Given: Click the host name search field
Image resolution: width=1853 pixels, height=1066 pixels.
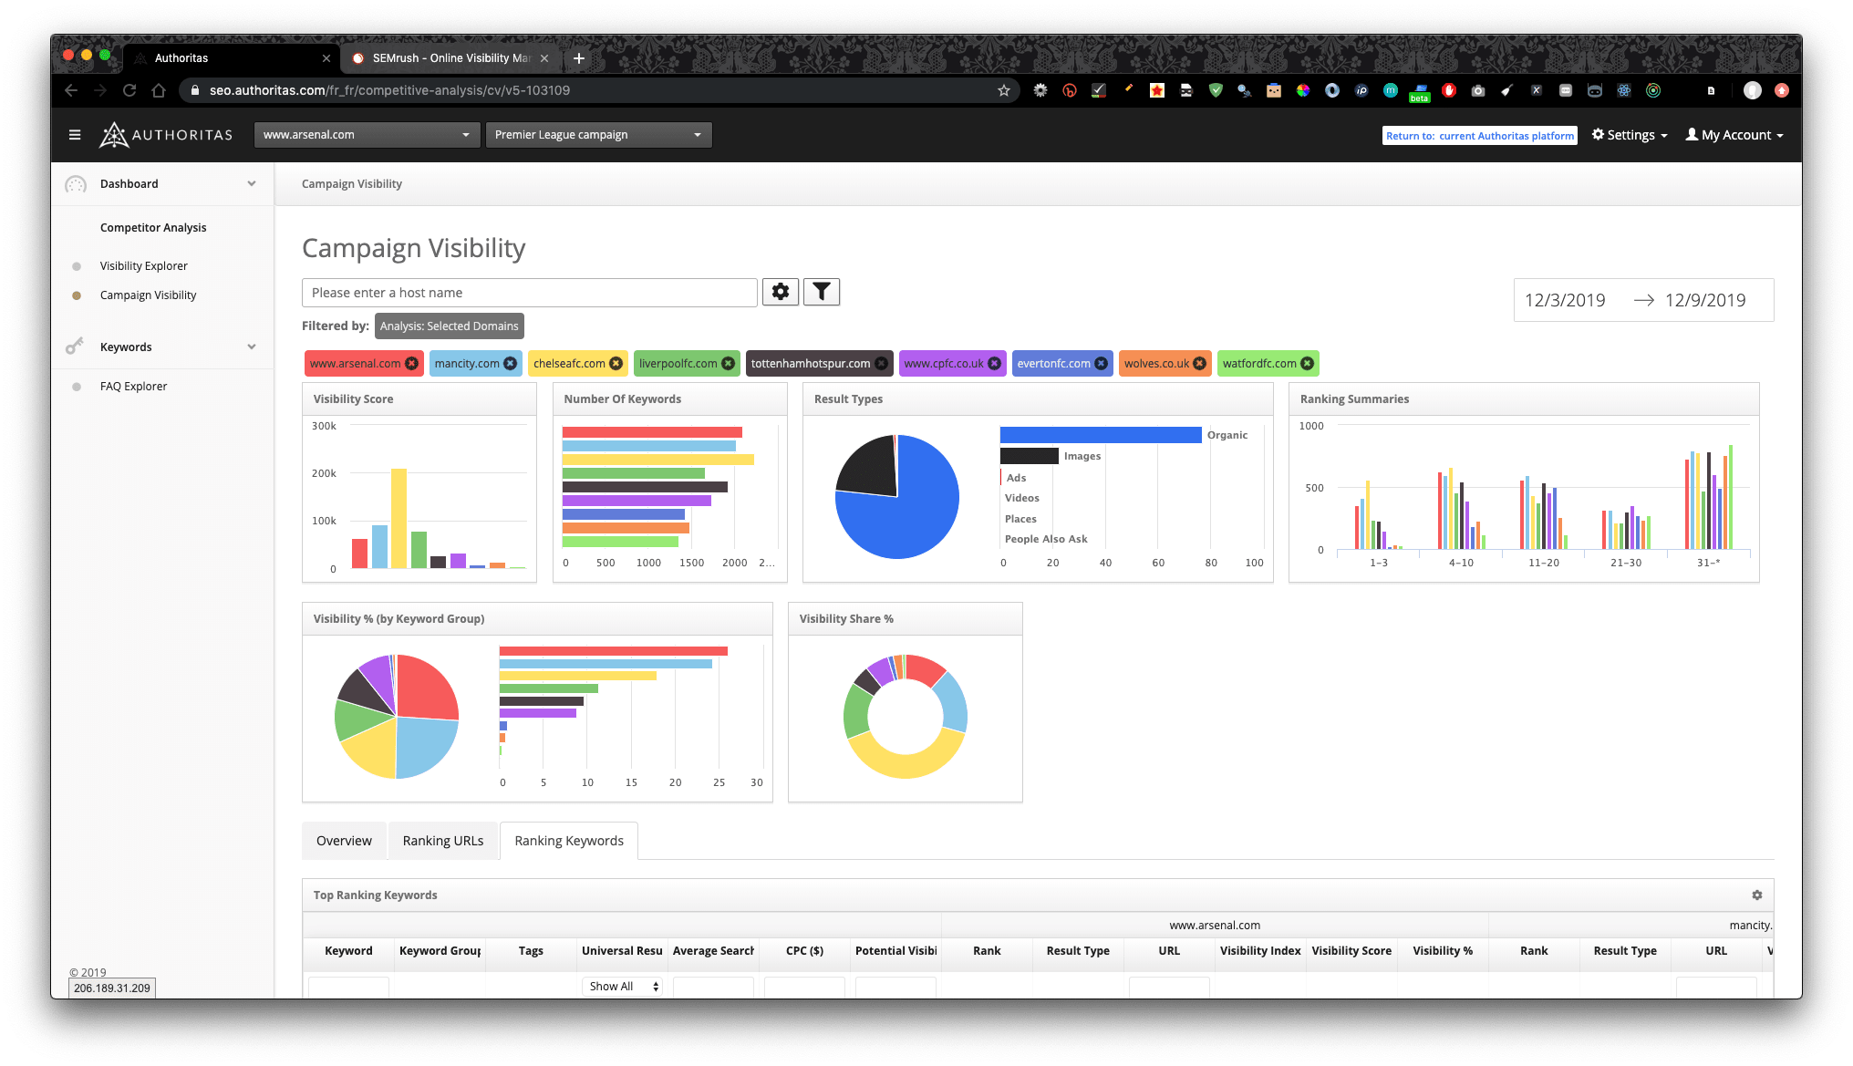Looking at the screenshot, I should point(530,293).
